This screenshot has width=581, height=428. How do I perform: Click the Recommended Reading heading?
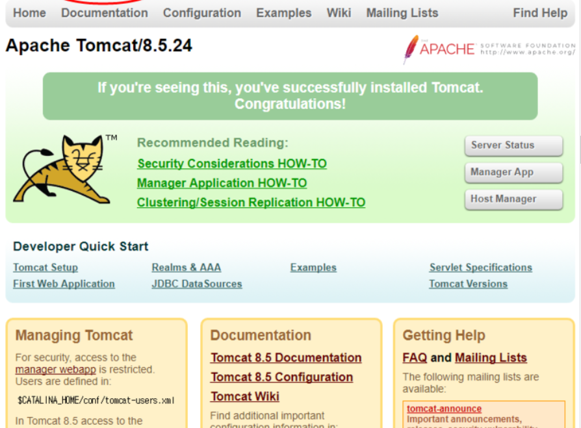click(x=213, y=142)
